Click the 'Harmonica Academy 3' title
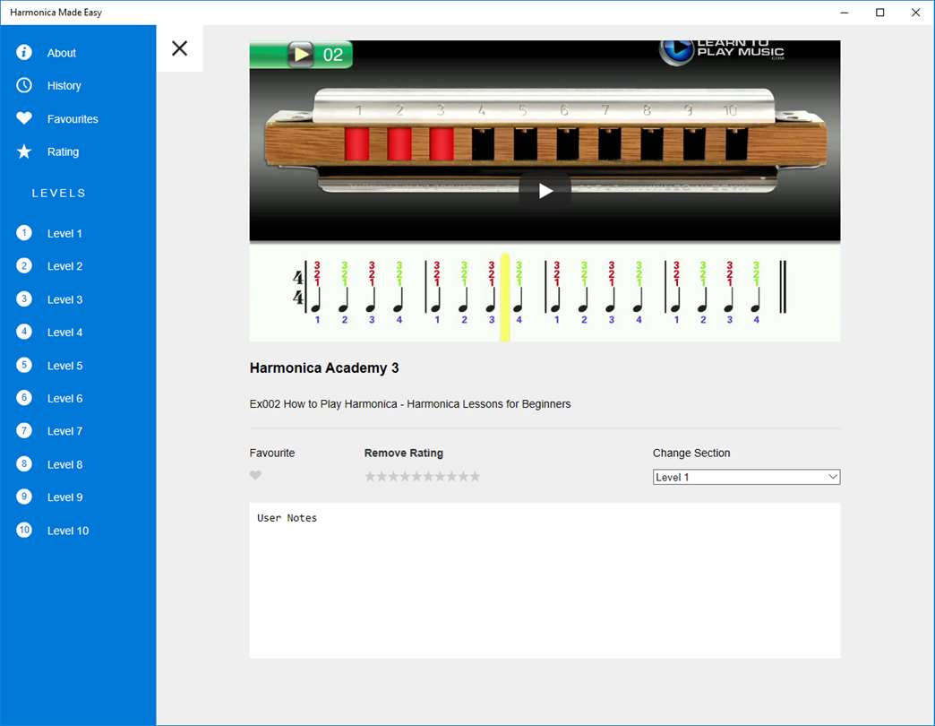This screenshot has width=935, height=726. coord(324,368)
